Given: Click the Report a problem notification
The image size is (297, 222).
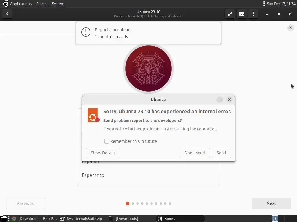Looking at the screenshot, I should click(x=148, y=33).
